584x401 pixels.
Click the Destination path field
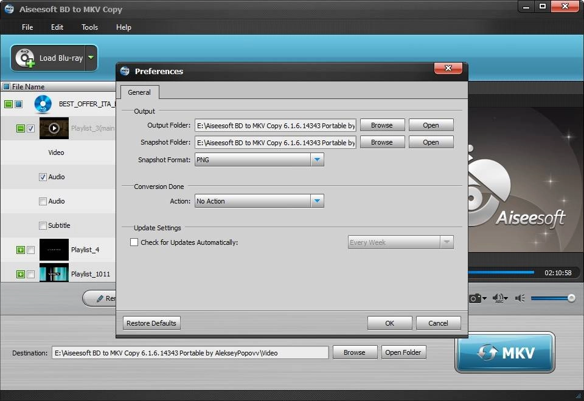(x=190, y=352)
